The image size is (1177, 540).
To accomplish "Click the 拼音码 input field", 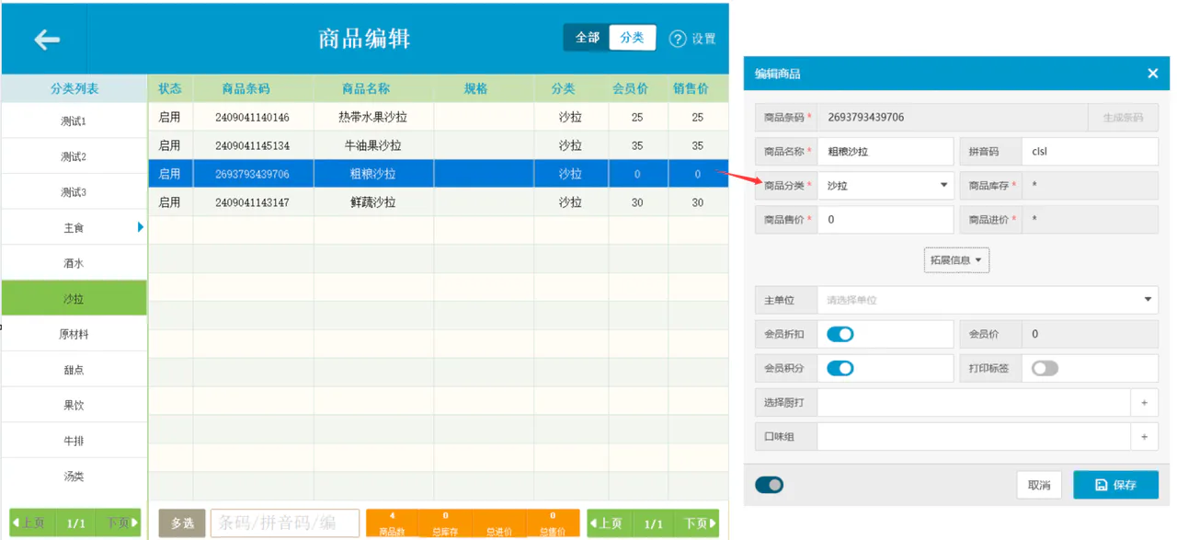I will (1090, 152).
